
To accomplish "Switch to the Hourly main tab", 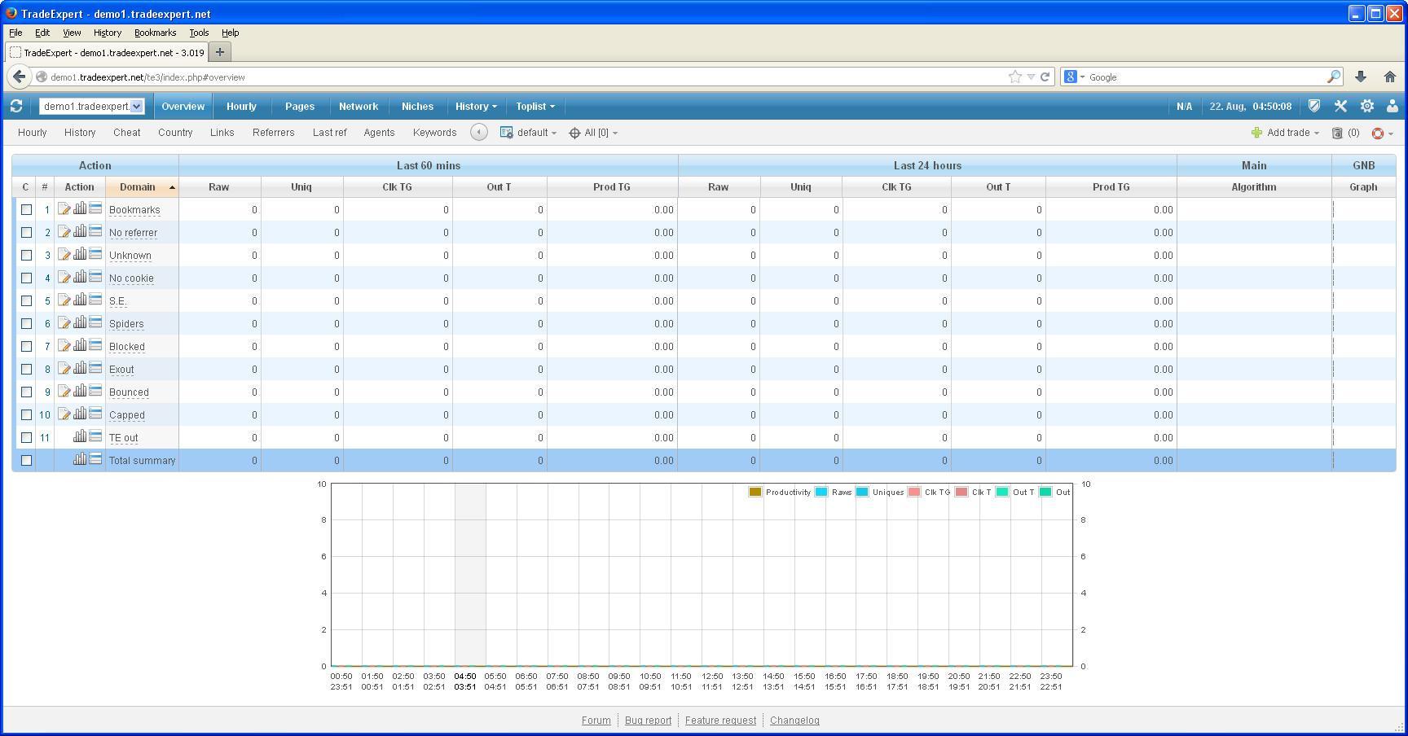I will (241, 107).
